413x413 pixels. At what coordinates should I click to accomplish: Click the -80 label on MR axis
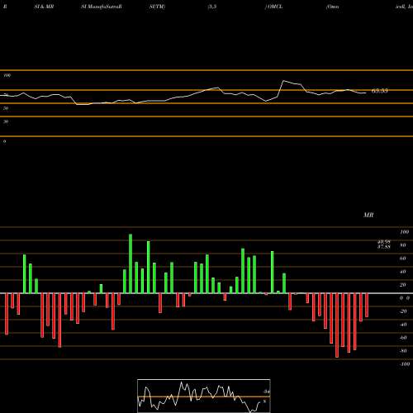[403, 351]
